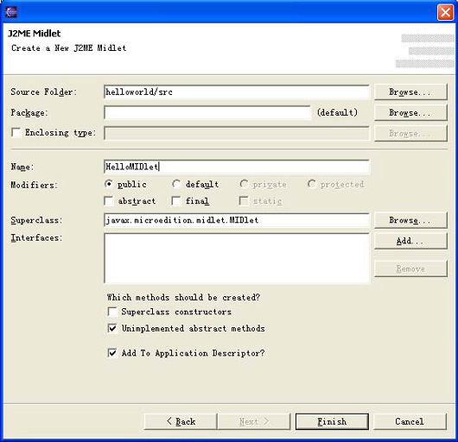The height and width of the screenshot is (442, 458).
Task: Go to previous page with Back
Action: 181,421
